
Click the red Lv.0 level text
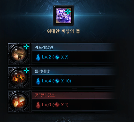click(x=47, y=105)
